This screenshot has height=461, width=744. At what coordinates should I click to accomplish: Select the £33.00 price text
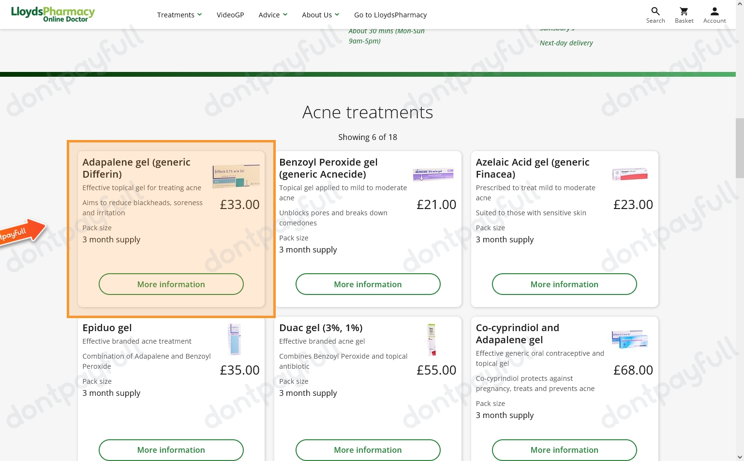[240, 205]
